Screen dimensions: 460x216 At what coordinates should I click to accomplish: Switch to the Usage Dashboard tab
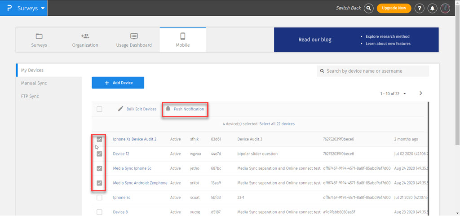click(x=134, y=40)
